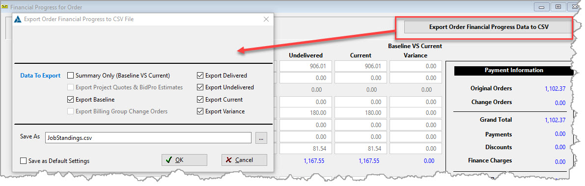Click the Grand Total amount 1,102.37

555,120
